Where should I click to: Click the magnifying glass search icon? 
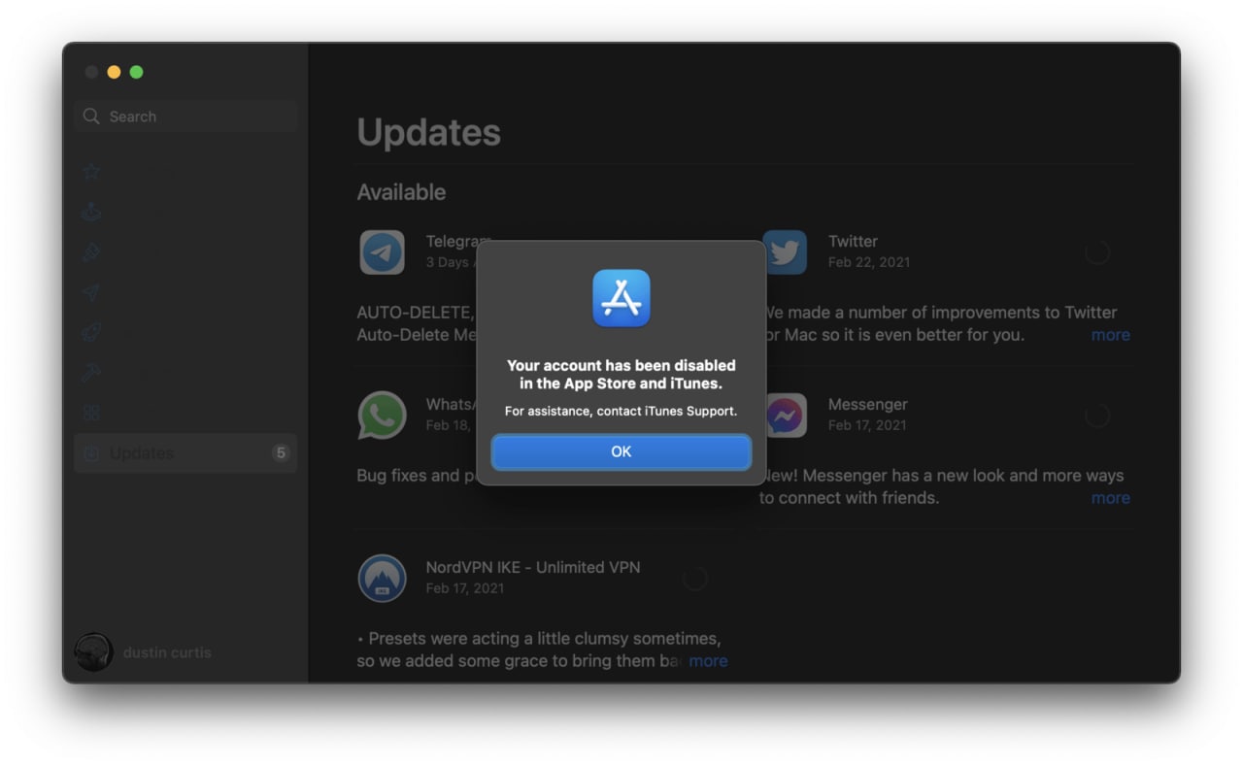[91, 117]
